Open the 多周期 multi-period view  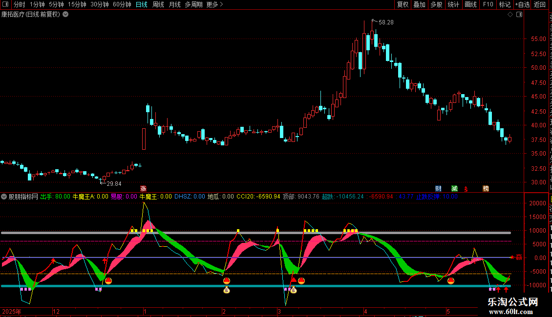(193, 4)
